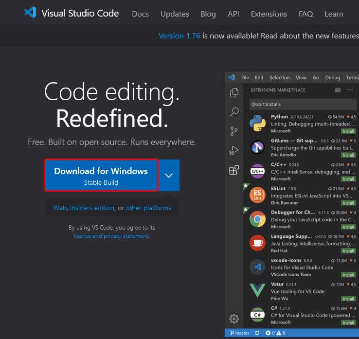Open the Docs navigation item
This screenshot has width=359, height=339.
tap(141, 14)
